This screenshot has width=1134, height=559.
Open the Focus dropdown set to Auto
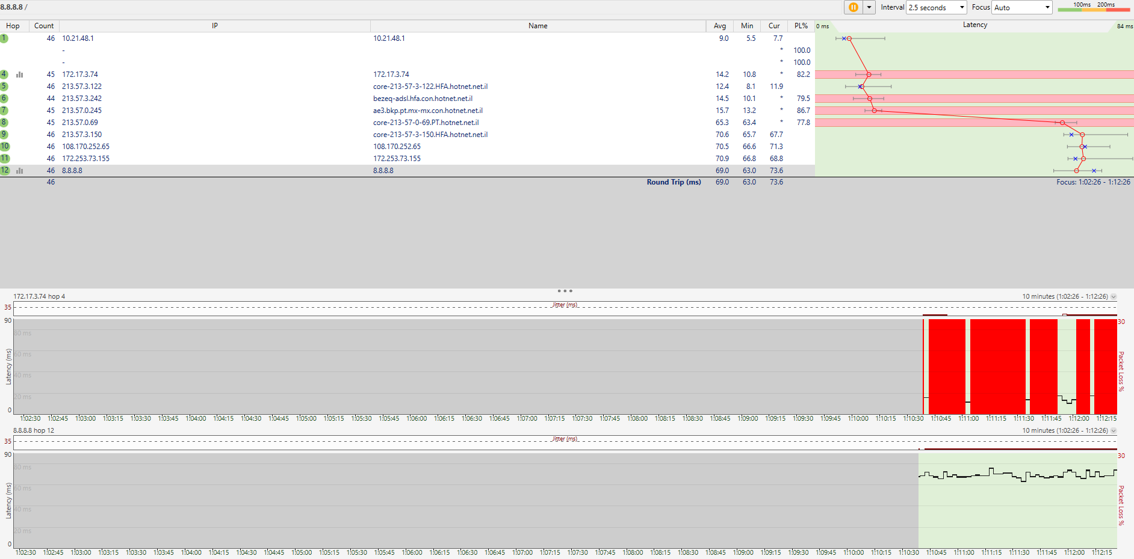click(1021, 7)
